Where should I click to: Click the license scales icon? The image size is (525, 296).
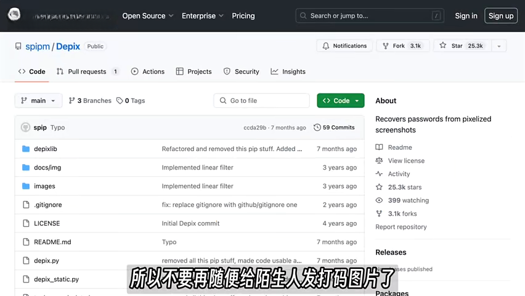point(379,160)
